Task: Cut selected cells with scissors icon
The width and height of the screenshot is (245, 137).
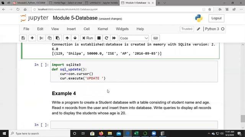Action: (41, 38)
